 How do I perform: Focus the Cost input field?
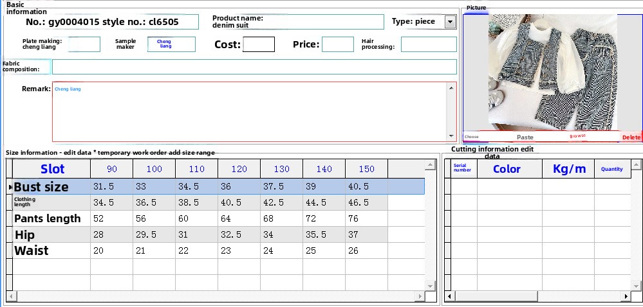click(259, 44)
